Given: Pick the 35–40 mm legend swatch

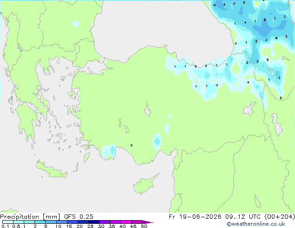Looking at the screenshot, I should pos(115,222).
